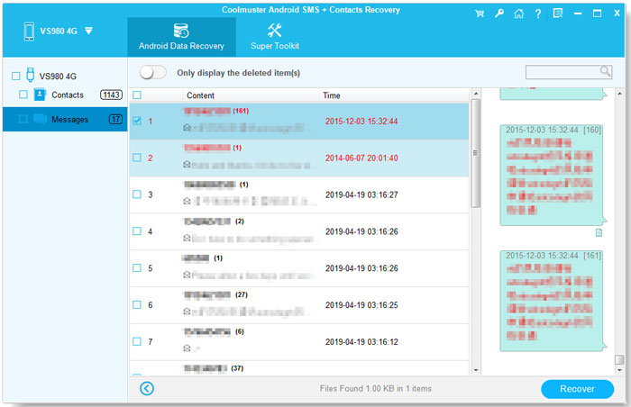
Task: Switch to Super Toolkit tab
Action: pos(275,37)
